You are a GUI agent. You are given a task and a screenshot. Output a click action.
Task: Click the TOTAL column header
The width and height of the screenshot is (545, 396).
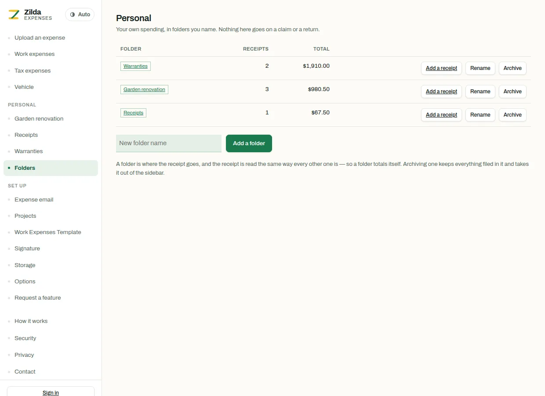[321, 49]
